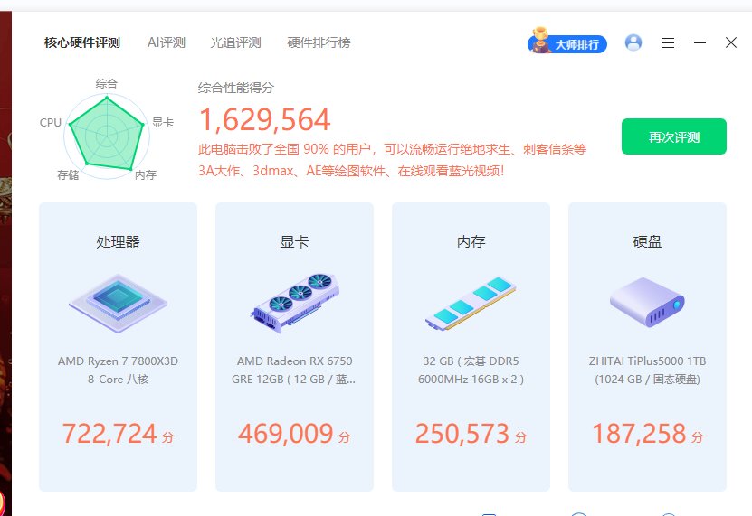The height and width of the screenshot is (516, 752).
Task: Click ZHITAI TiPlus5000 1TB text
Action: (x=647, y=361)
